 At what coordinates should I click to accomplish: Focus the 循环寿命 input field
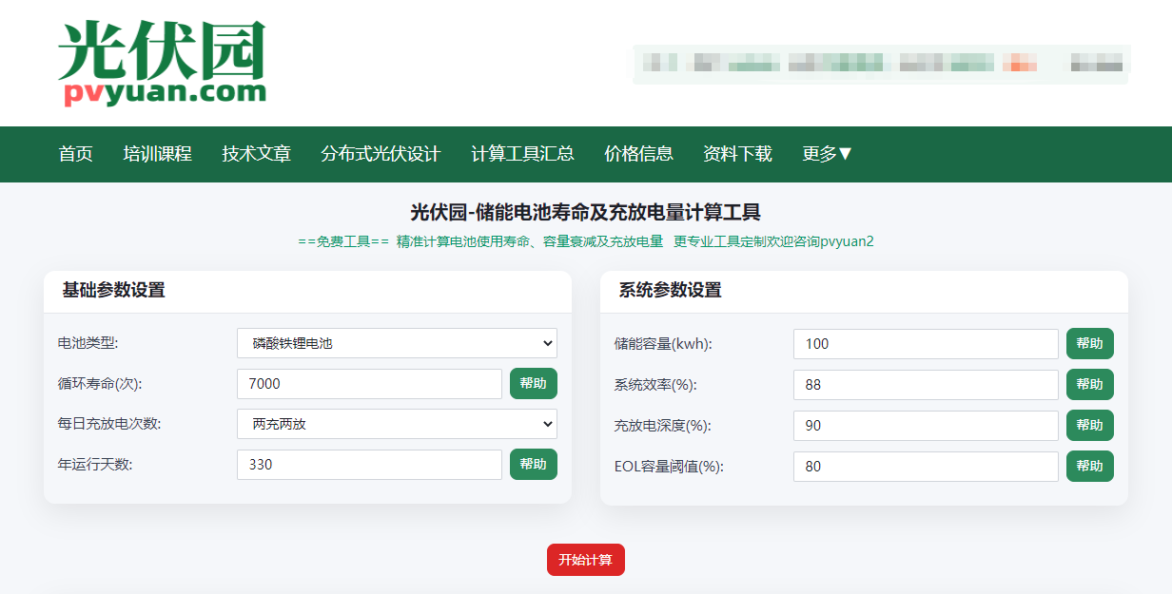coord(369,384)
